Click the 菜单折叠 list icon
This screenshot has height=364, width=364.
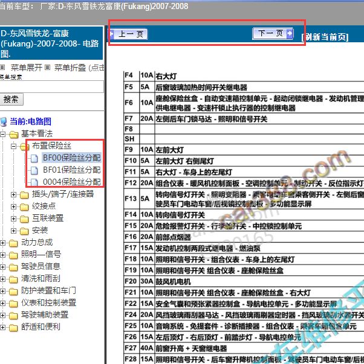tap(47, 68)
